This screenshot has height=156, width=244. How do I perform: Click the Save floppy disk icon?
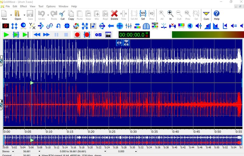coord(30,15)
